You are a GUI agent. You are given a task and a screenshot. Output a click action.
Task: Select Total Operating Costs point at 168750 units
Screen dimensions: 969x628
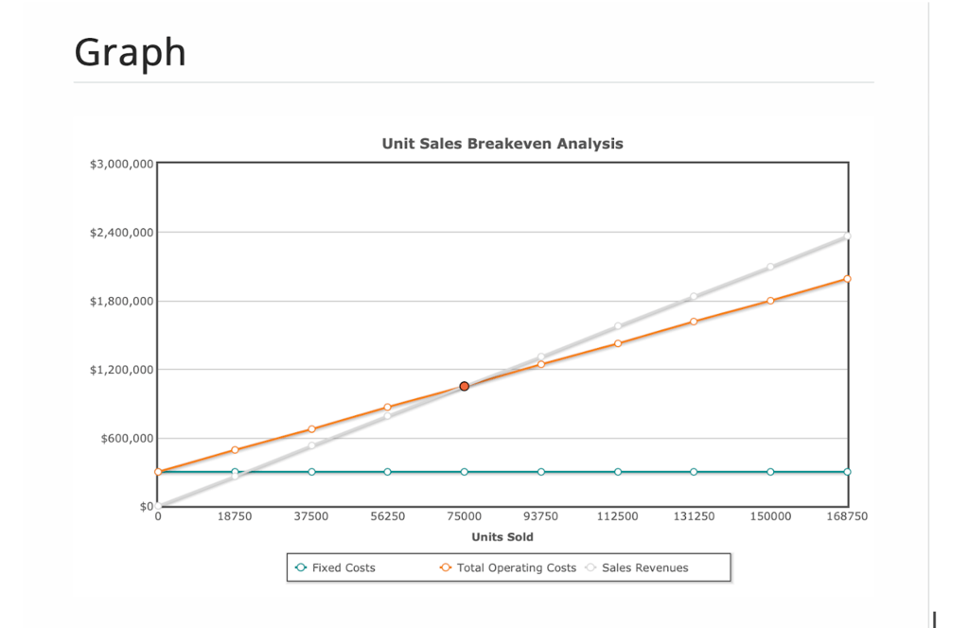847,279
